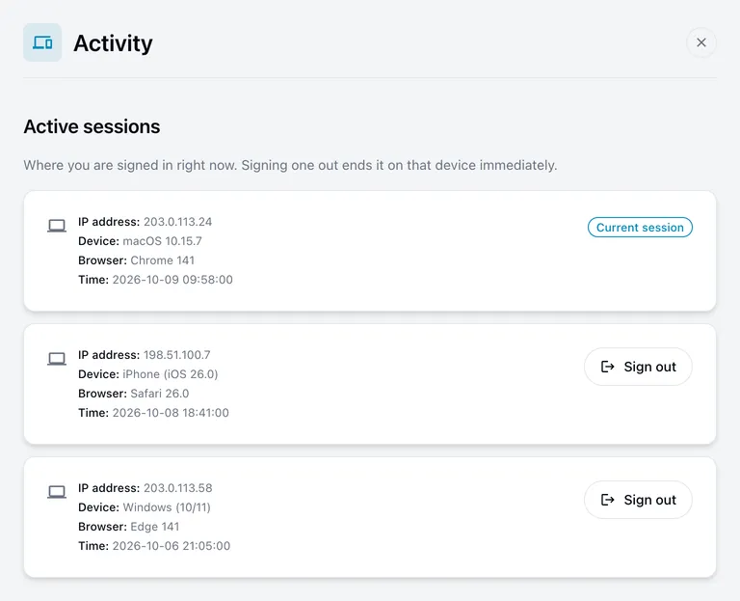Click the time 2026-10-08 18:41:00
The height and width of the screenshot is (601, 740).
pos(171,413)
